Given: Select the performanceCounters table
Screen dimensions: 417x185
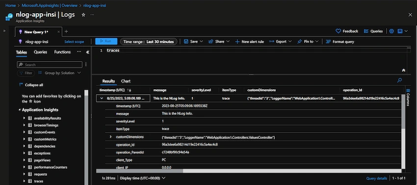Looking at the screenshot, I should tap(51, 167).
